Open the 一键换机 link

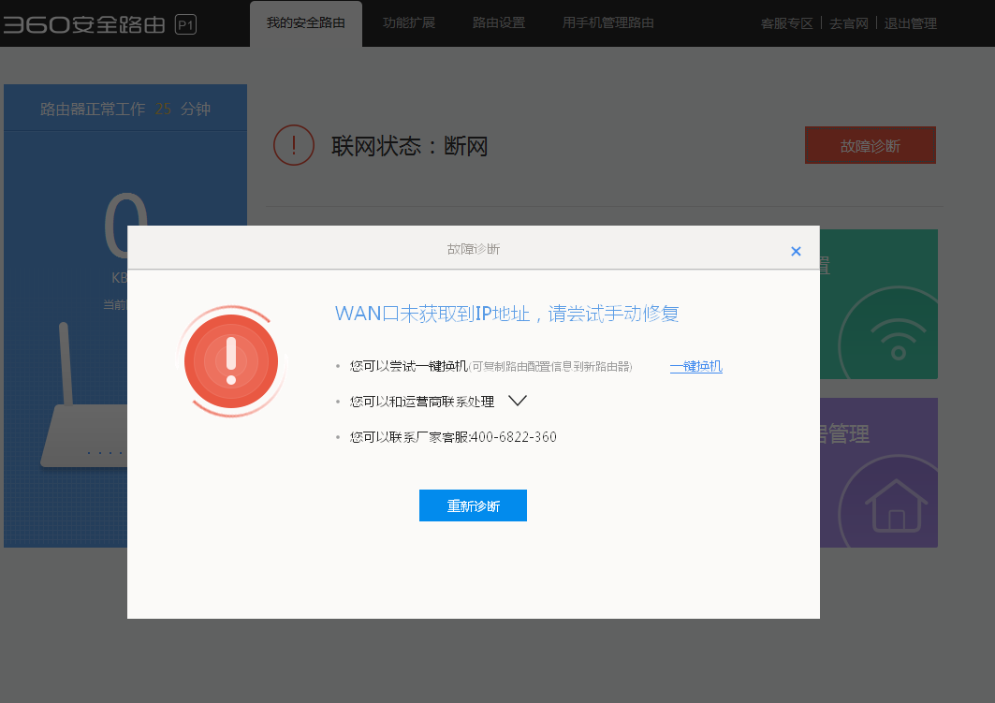pos(696,366)
